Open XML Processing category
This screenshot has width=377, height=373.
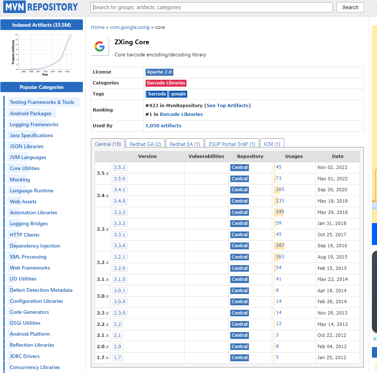28,257
